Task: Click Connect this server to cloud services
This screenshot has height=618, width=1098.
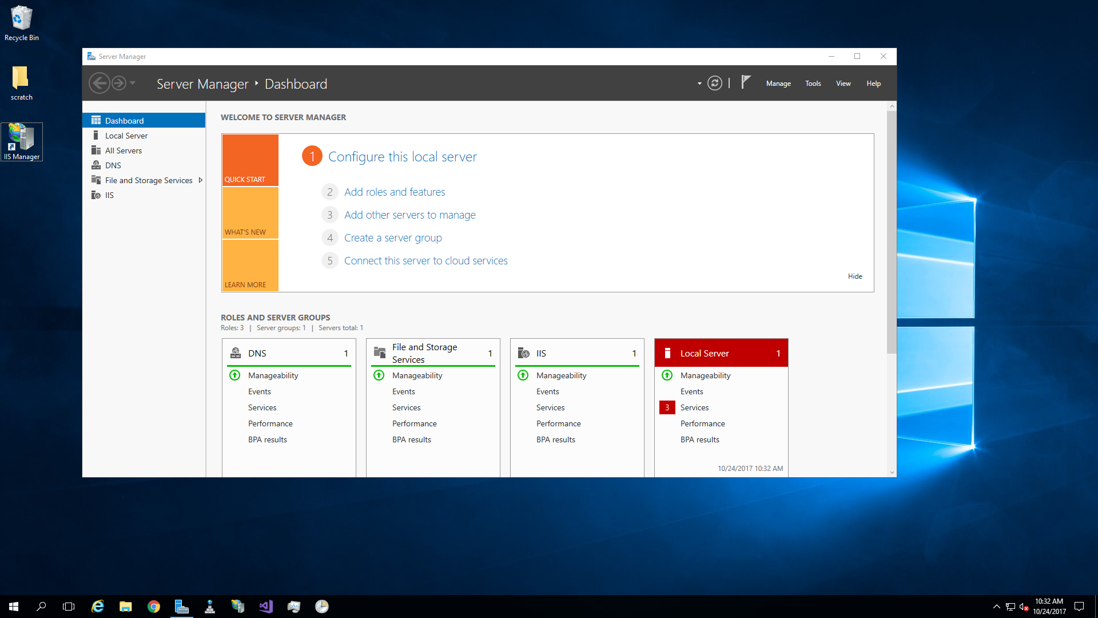Action: (x=425, y=260)
